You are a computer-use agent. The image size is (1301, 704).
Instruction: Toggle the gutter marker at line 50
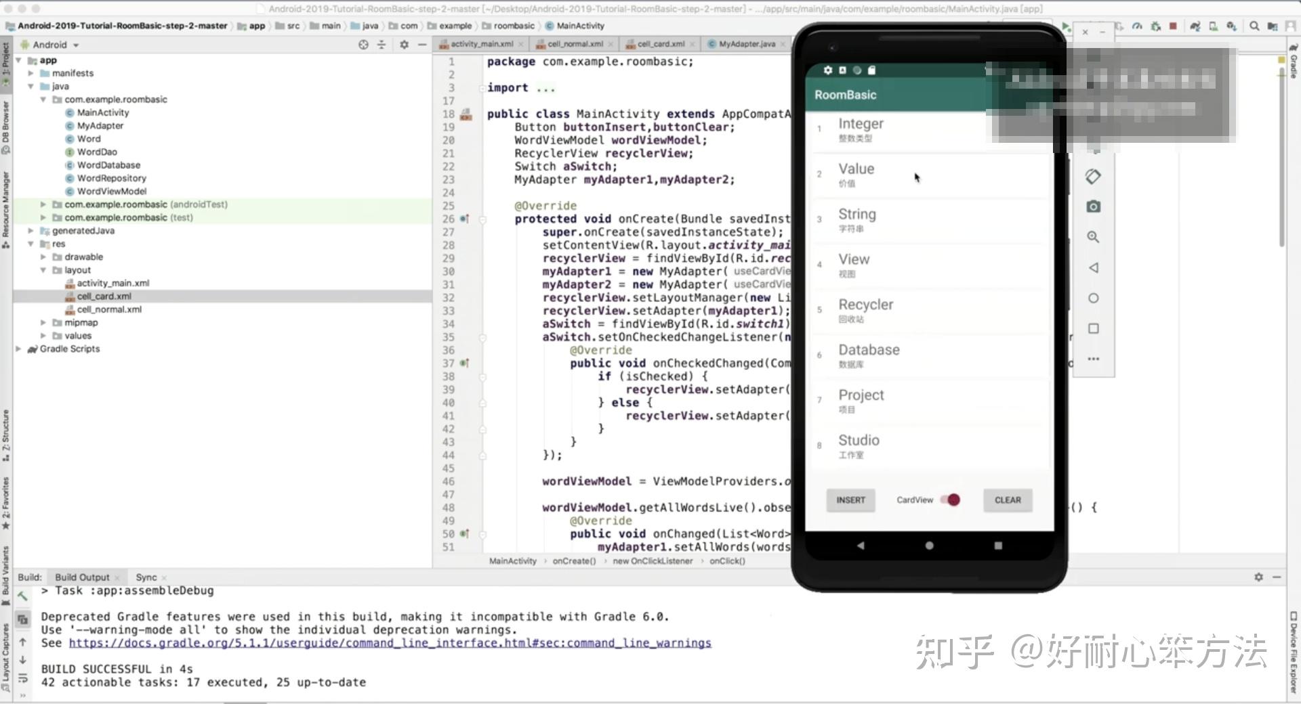pos(463,533)
